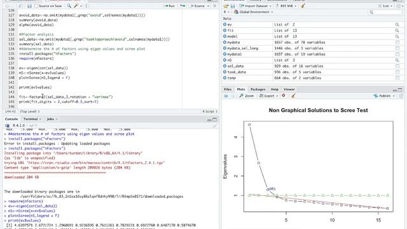Clear the console with broom icon

click(215, 125)
